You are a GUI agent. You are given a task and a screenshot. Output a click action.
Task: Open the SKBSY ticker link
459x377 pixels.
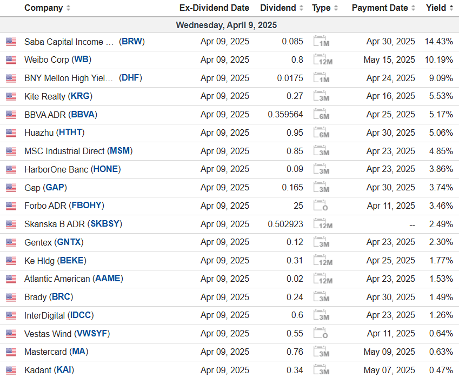[x=105, y=224]
